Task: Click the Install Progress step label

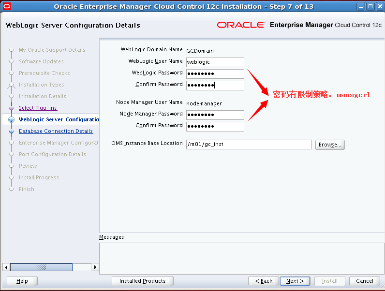Action: 39,177
